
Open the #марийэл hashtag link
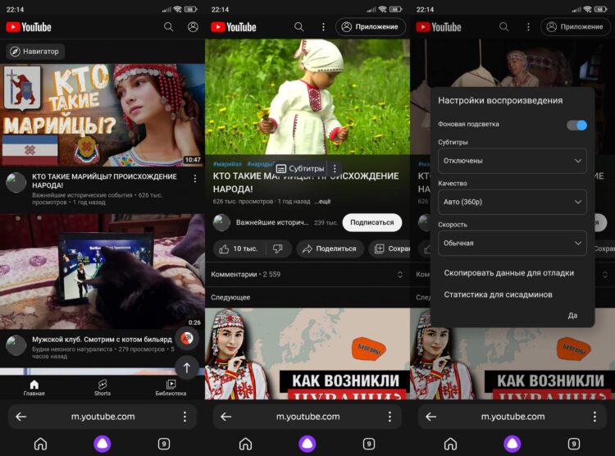[227, 164]
